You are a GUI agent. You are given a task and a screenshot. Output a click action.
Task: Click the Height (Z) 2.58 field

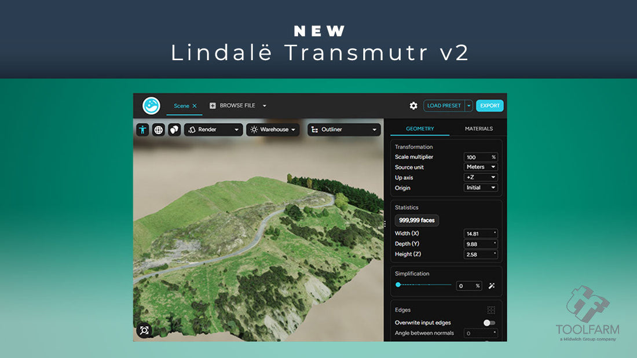[481, 254]
